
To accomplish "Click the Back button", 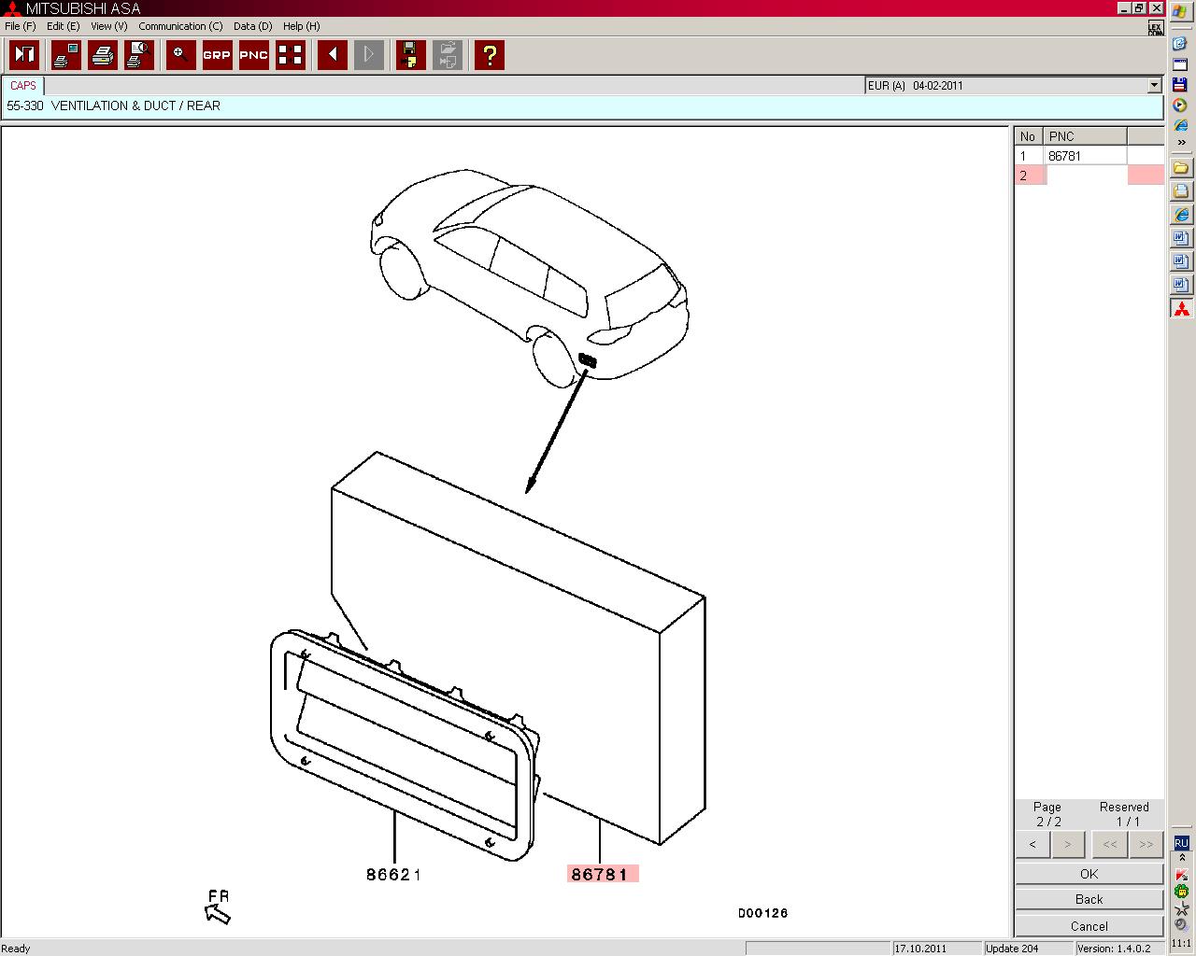I will point(1089,899).
